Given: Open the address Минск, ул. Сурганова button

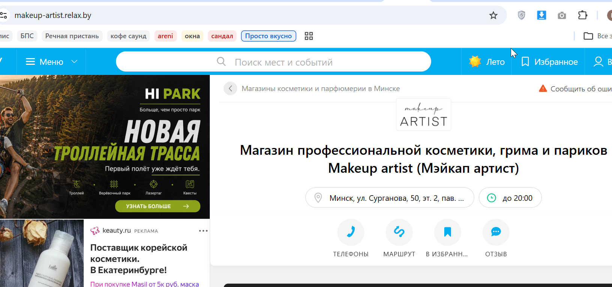Looking at the screenshot, I should click(x=390, y=197).
